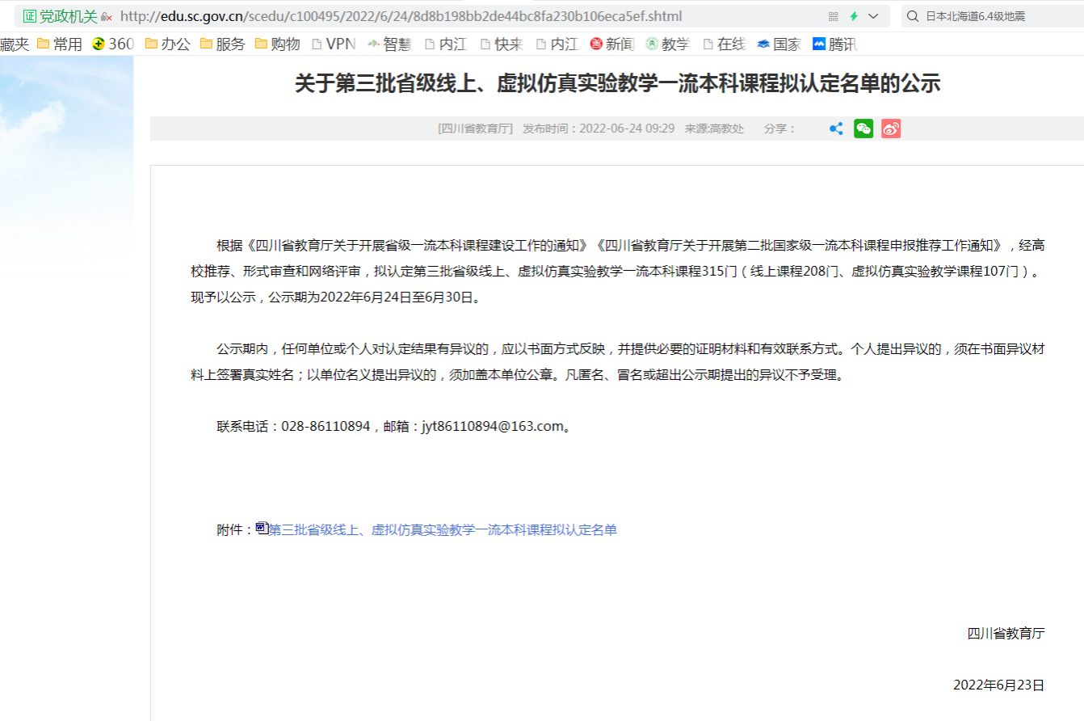Click the Word document attachment icon
Viewport: 1084px width, 721px height.
[262, 529]
